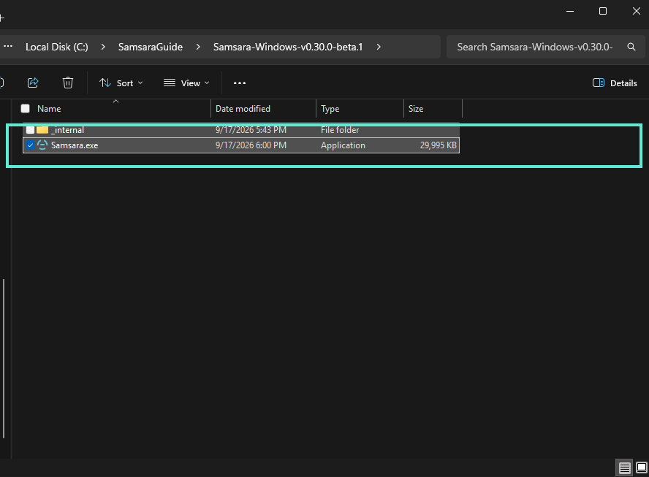Viewport: 649px width, 477px height.
Task: Click Samsara-Windows-v0.30.0-beta.1 breadcrumb
Action: [288, 47]
